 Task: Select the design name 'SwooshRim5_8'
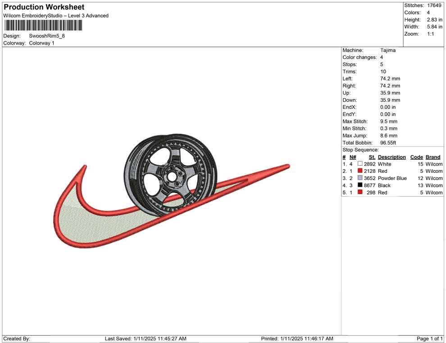tap(47, 36)
